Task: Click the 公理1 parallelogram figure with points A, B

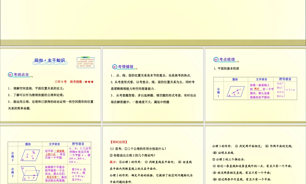Action: pos(236,91)
